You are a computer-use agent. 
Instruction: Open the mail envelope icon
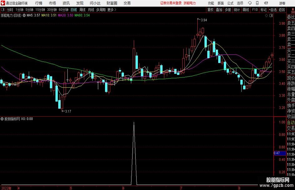coord(266,3)
